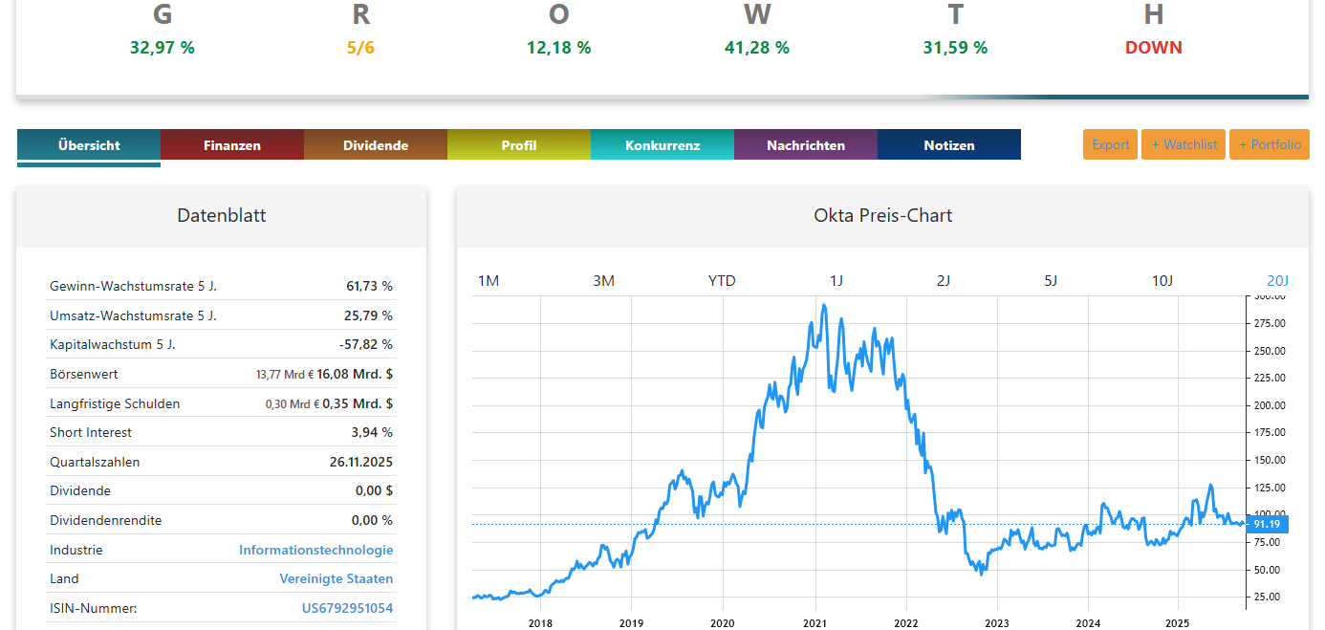The height and width of the screenshot is (630, 1325).
Task: Select the 5J chart range
Action: click(1051, 280)
